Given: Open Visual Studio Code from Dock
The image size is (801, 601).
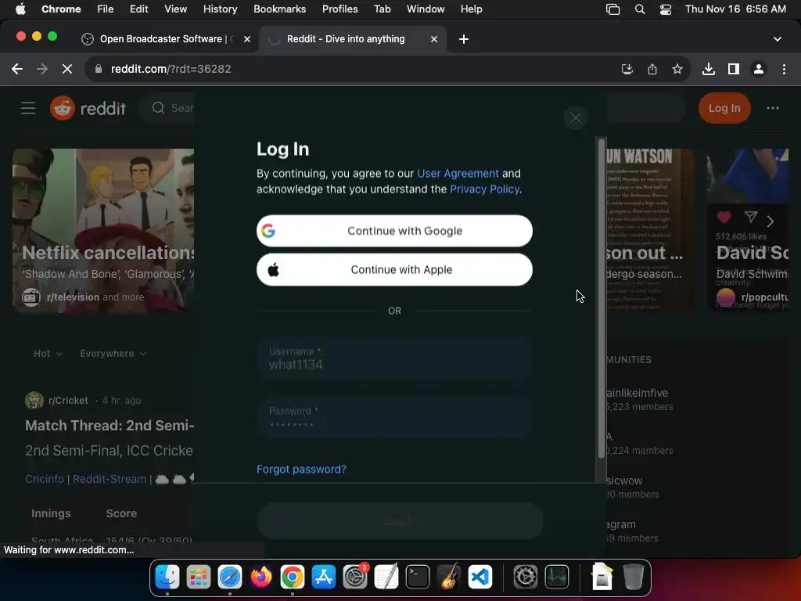Looking at the screenshot, I should pos(480,577).
